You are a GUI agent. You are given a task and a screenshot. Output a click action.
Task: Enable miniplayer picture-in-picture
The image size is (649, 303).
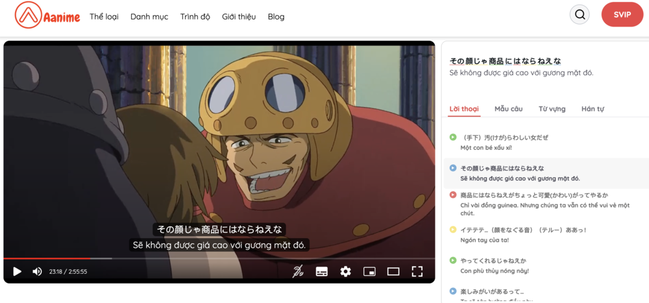tap(369, 271)
